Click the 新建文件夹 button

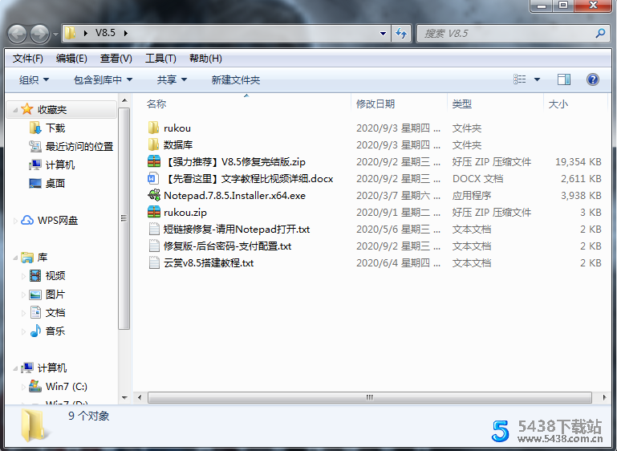click(x=236, y=80)
